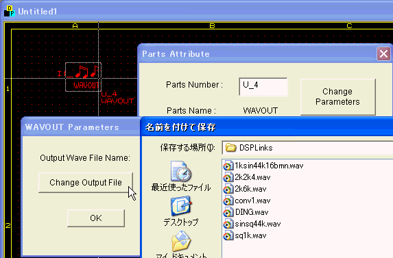Click the icon of conv1.wav
This screenshot has width=393, height=258.
(x=228, y=201)
